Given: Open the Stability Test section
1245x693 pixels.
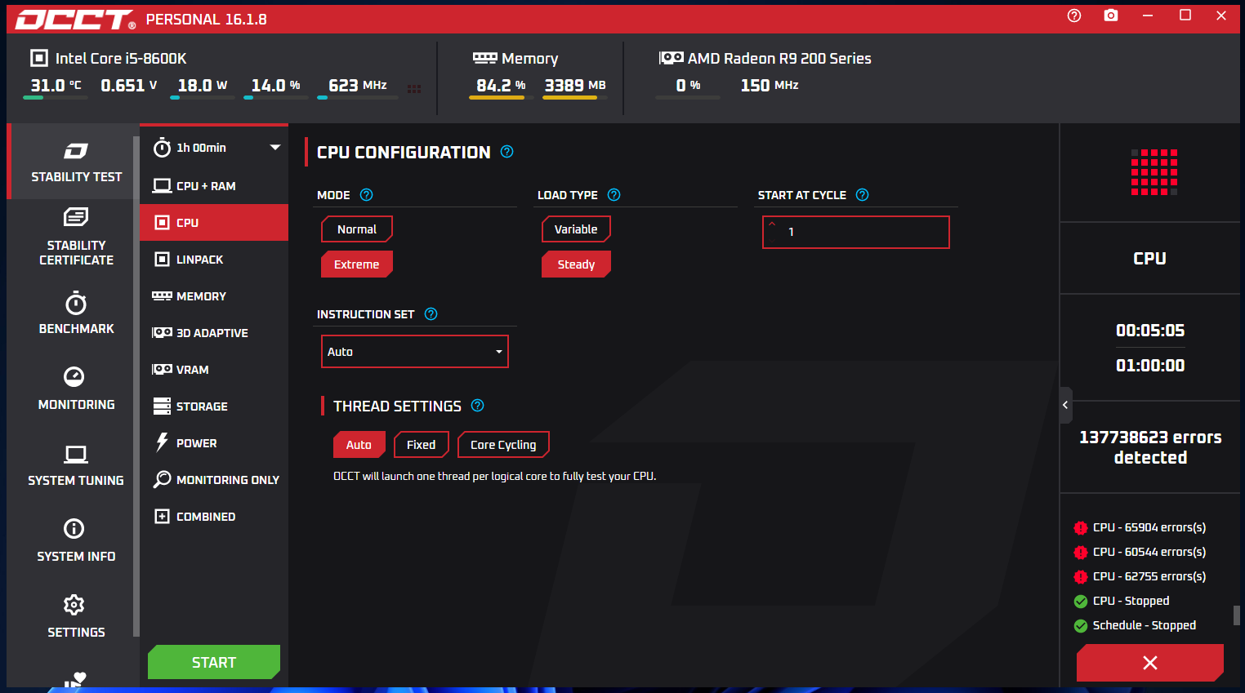Looking at the screenshot, I should click(76, 162).
